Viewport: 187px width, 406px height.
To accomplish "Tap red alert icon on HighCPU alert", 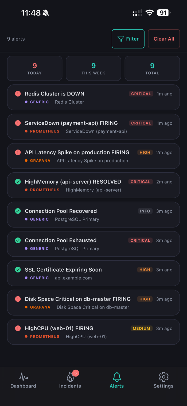I will [18, 328].
